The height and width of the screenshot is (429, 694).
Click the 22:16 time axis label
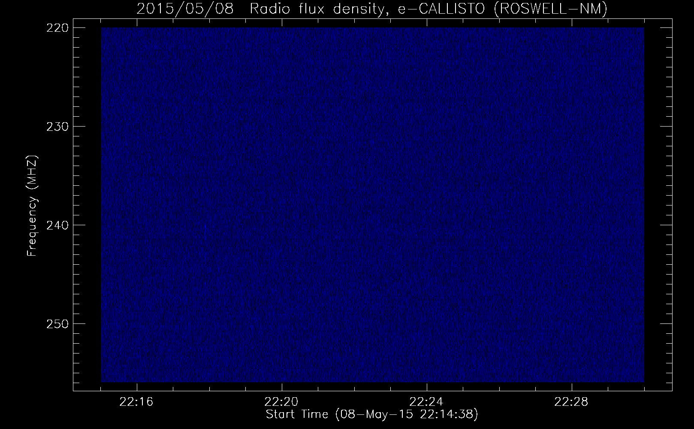click(x=137, y=402)
